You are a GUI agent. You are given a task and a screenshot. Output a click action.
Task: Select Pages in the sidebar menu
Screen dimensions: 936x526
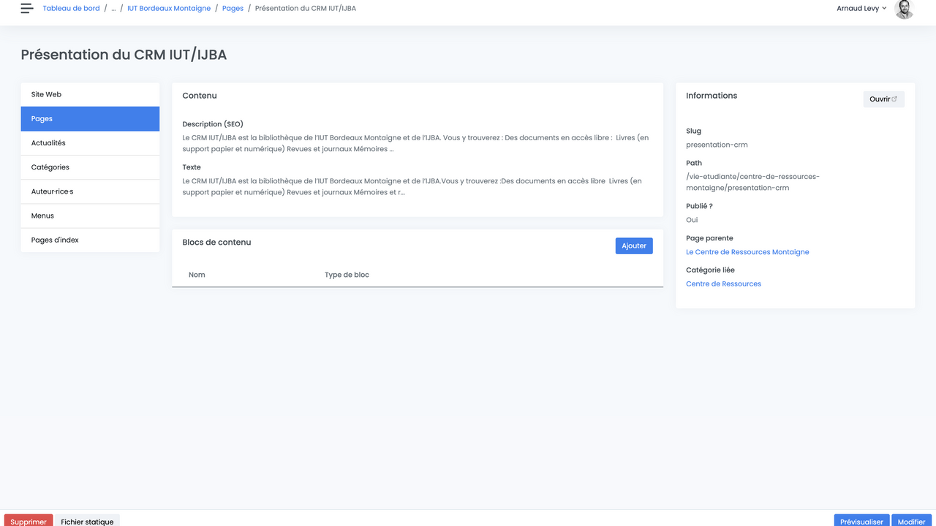coord(90,118)
